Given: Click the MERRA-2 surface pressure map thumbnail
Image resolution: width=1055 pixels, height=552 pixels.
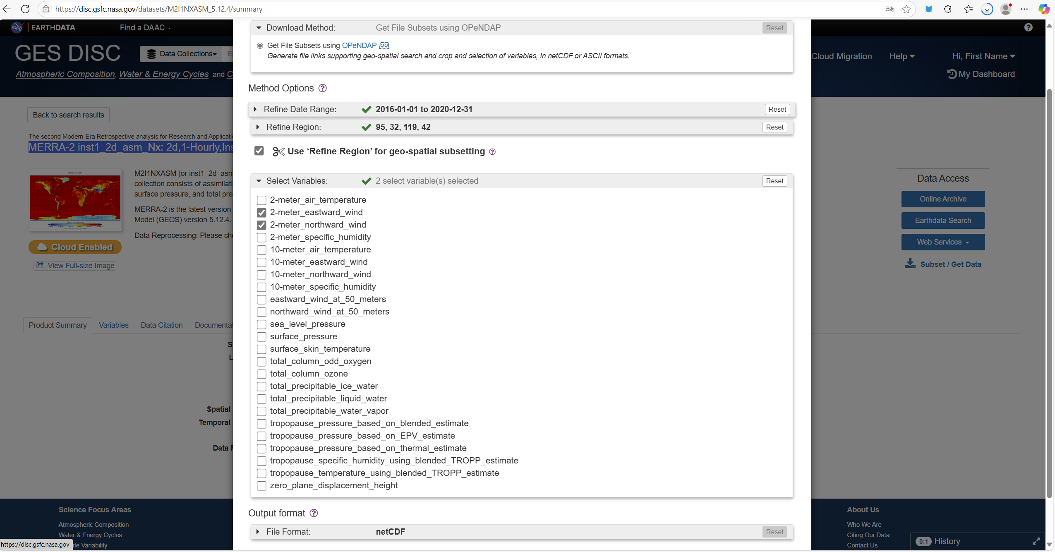Looking at the screenshot, I should coord(75,200).
